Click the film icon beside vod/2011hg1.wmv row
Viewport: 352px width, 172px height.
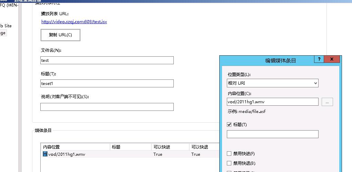pyautogui.click(x=45, y=154)
